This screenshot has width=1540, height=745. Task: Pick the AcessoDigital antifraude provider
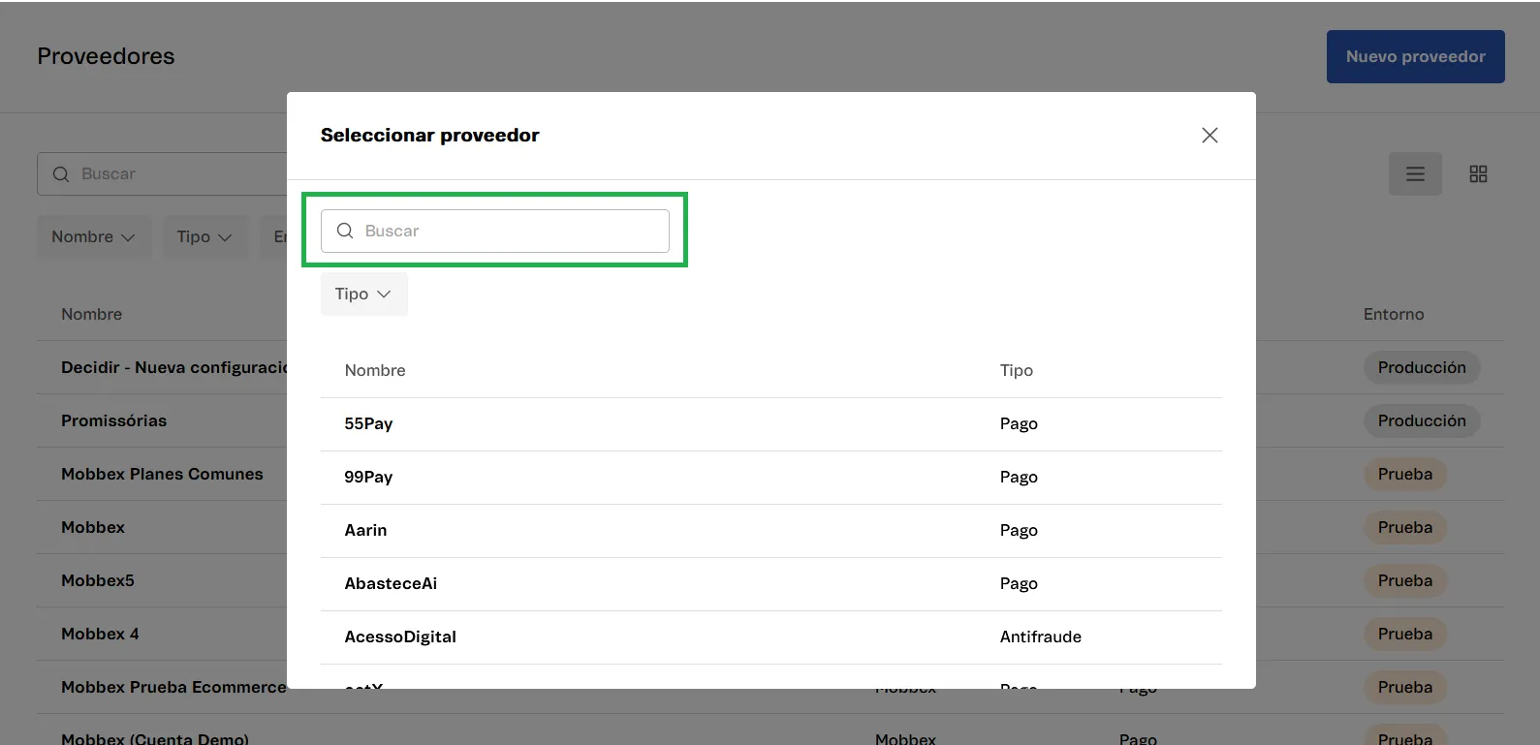771,637
